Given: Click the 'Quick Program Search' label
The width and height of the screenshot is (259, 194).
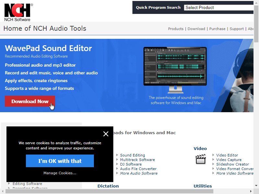Looking at the screenshot, I should click(158, 7).
